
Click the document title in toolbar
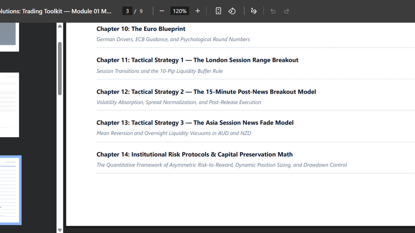[56, 11]
